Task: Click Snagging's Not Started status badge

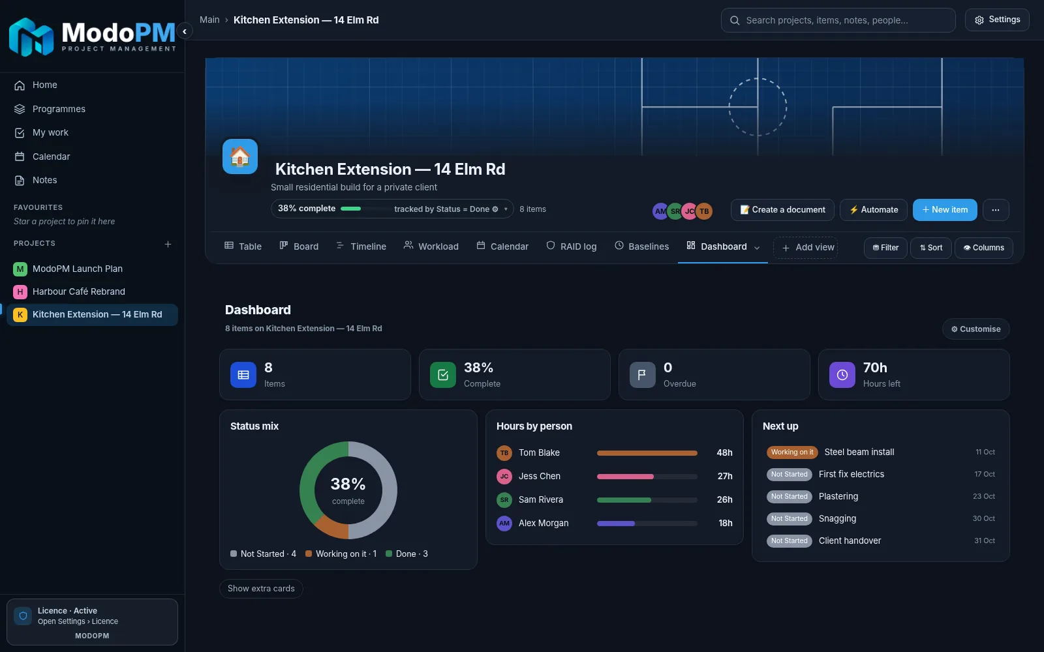Action: (x=789, y=518)
